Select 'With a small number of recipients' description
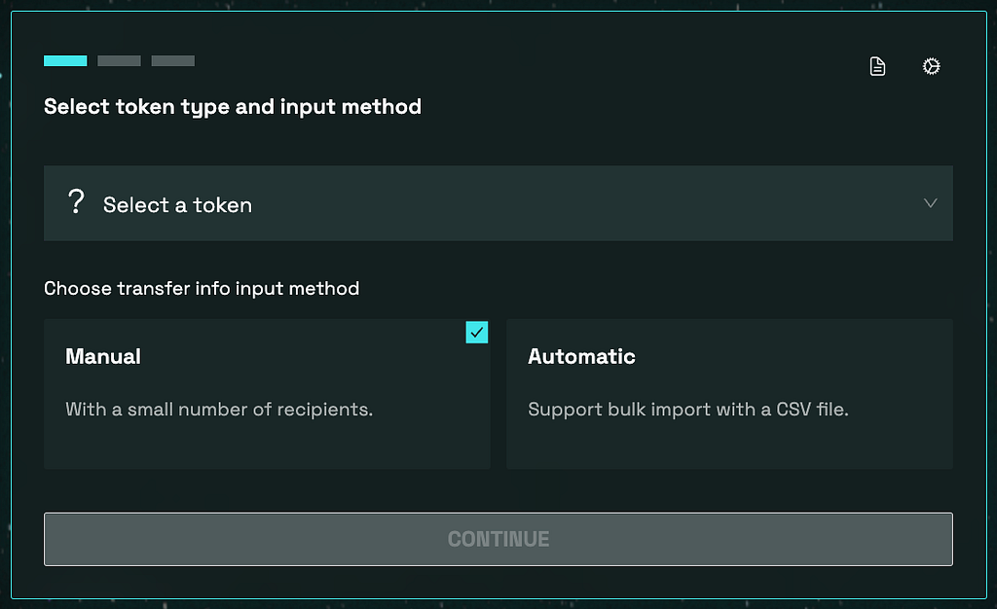Viewport: 997px width, 609px height. point(219,409)
